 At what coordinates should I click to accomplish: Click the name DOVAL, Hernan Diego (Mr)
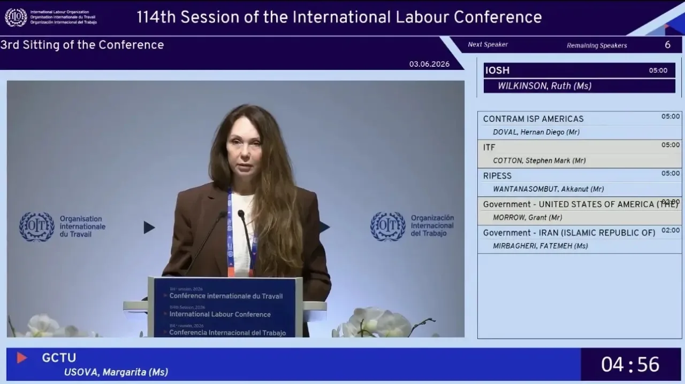click(536, 132)
